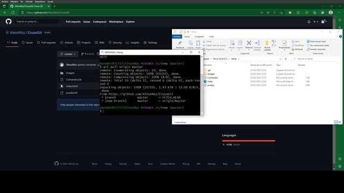Select the index file in Explorer
The image size is (344, 193).
pos(210,81)
